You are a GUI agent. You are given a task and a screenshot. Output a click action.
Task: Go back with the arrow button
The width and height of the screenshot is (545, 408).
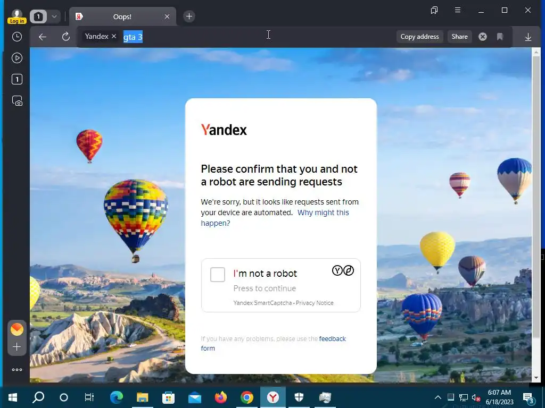(43, 37)
